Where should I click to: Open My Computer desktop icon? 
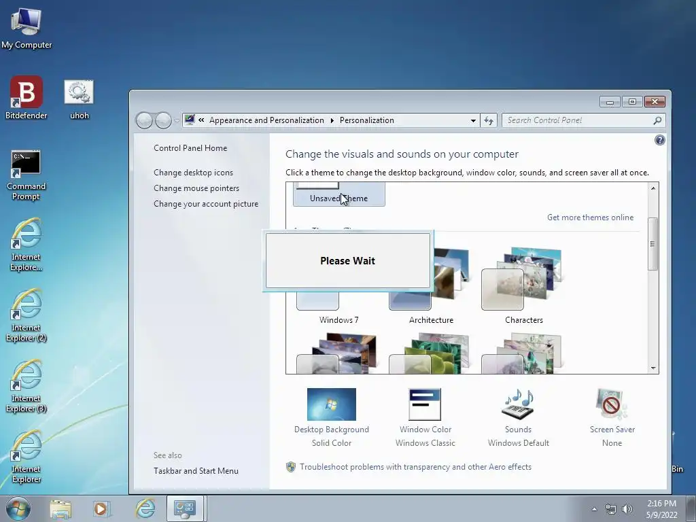coord(27,27)
